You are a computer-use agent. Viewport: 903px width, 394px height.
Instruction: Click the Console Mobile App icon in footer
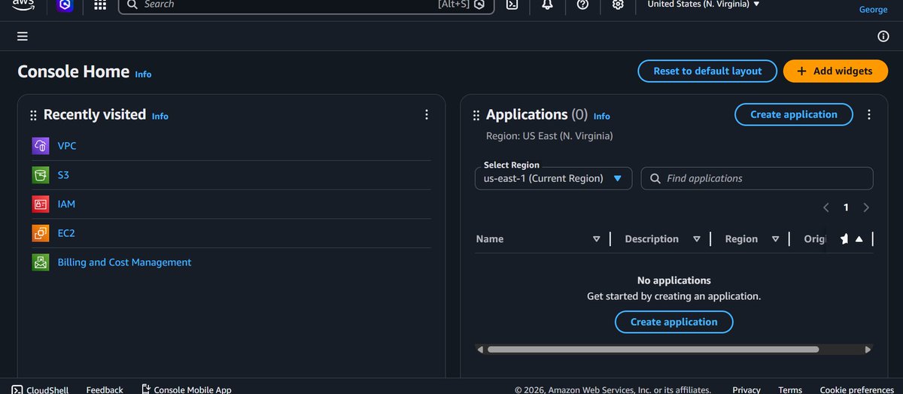pos(146,389)
